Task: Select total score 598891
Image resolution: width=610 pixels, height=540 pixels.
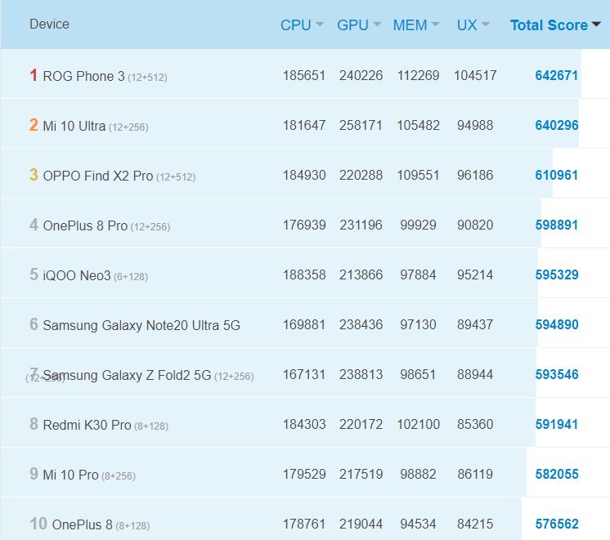Action: [x=557, y=225]
